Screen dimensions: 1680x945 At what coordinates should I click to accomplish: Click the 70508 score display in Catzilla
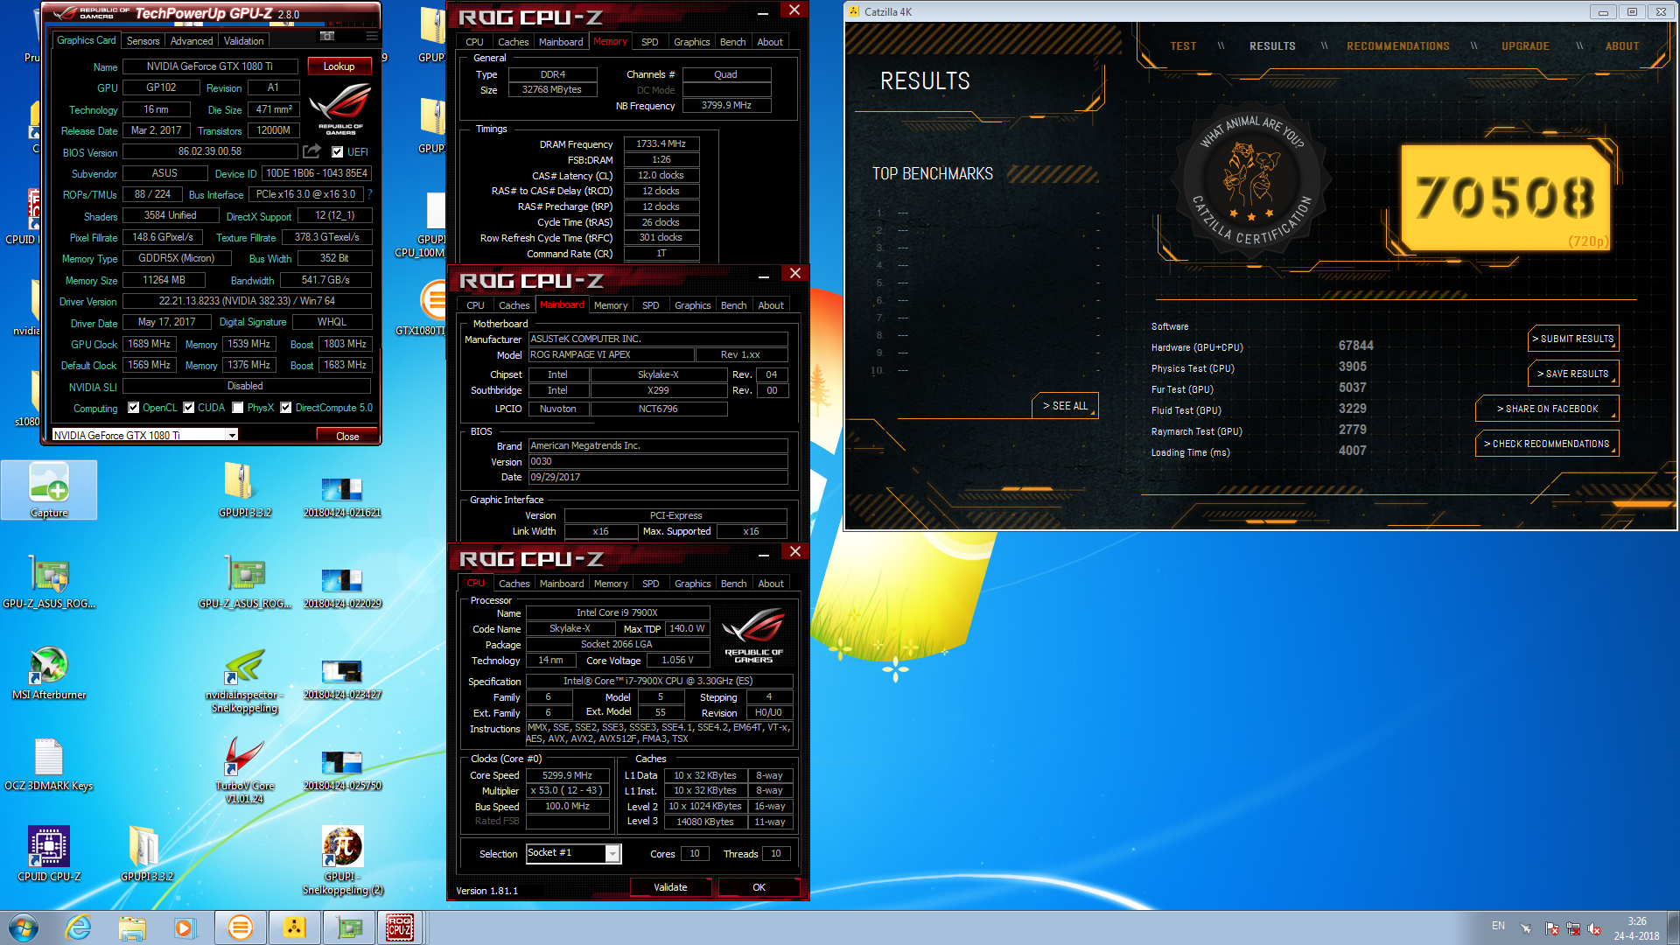1505,198
